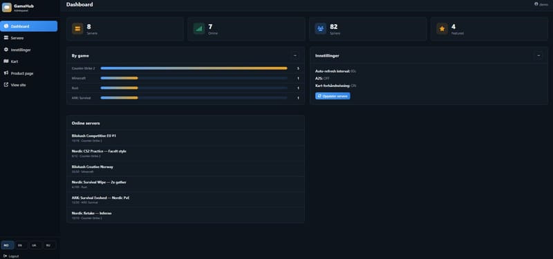Open View site in the sidebar menu
The image size is (553, 259).
coord(29,85)
